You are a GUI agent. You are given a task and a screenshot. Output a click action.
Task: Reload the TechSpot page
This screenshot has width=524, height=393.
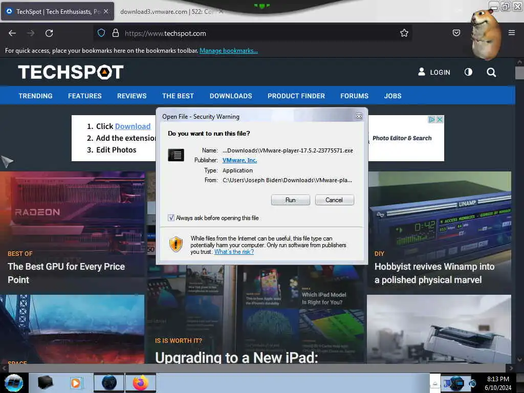point(49,33)
